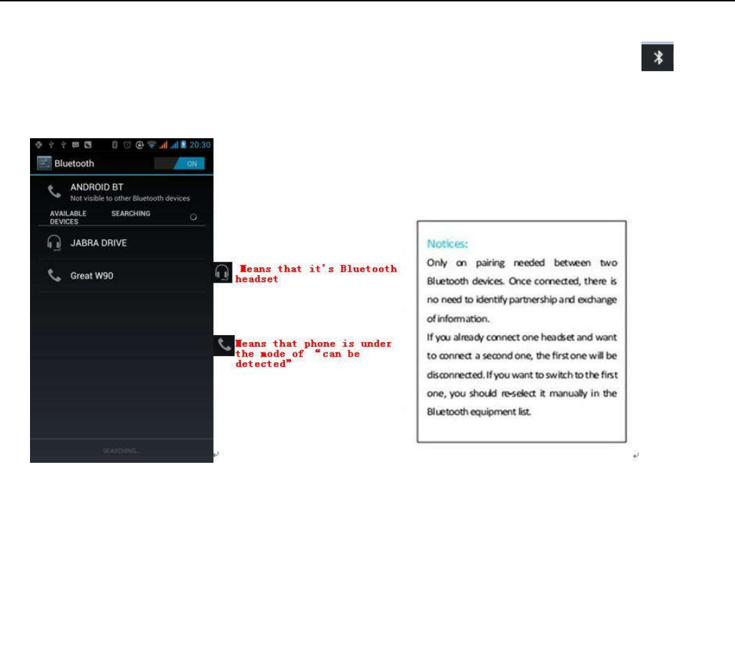Toggle the Bluetooth ON switch

click(x=179, y=163)
